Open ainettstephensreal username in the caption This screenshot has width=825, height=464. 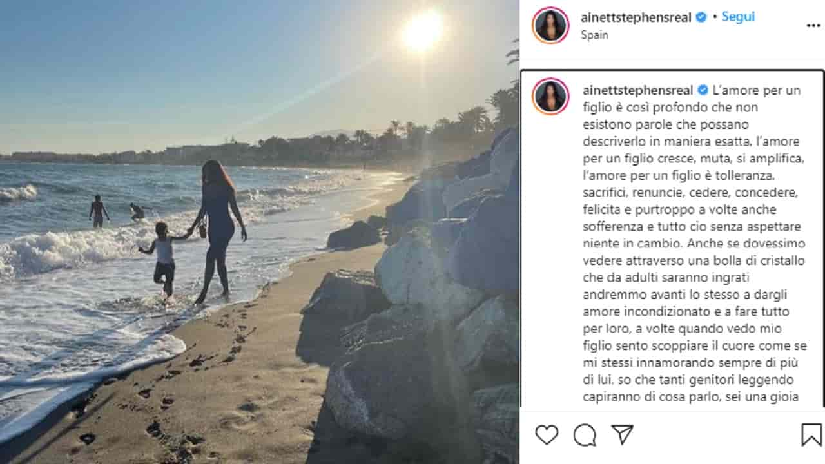(637, 90)
